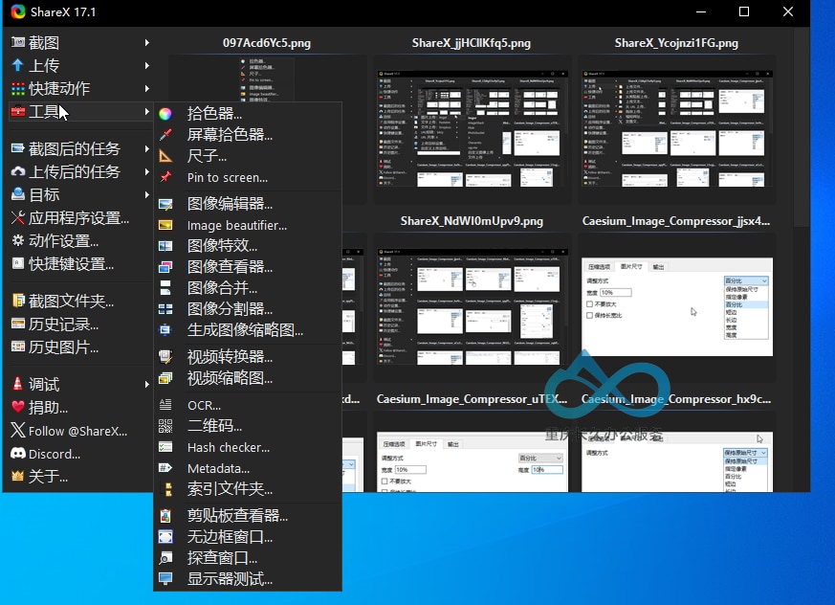Click the OCR text icon

165,405
